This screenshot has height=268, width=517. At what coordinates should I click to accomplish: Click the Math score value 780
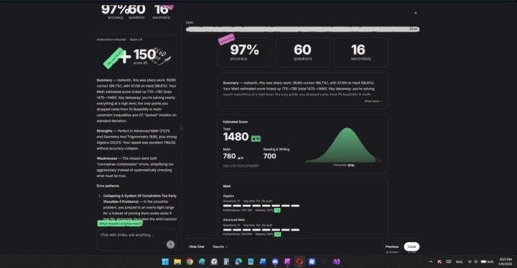coord(229,156)
